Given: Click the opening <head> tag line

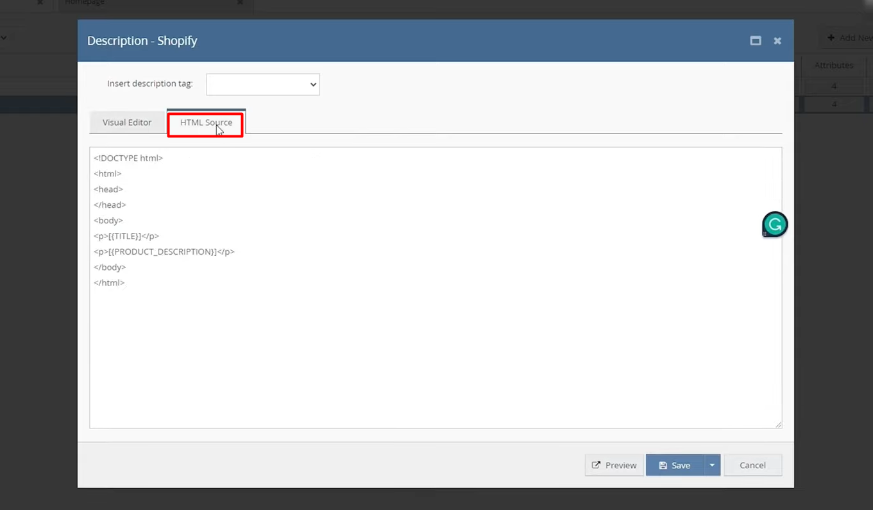Looking at the screenshot, I should (x=108, y=189).
